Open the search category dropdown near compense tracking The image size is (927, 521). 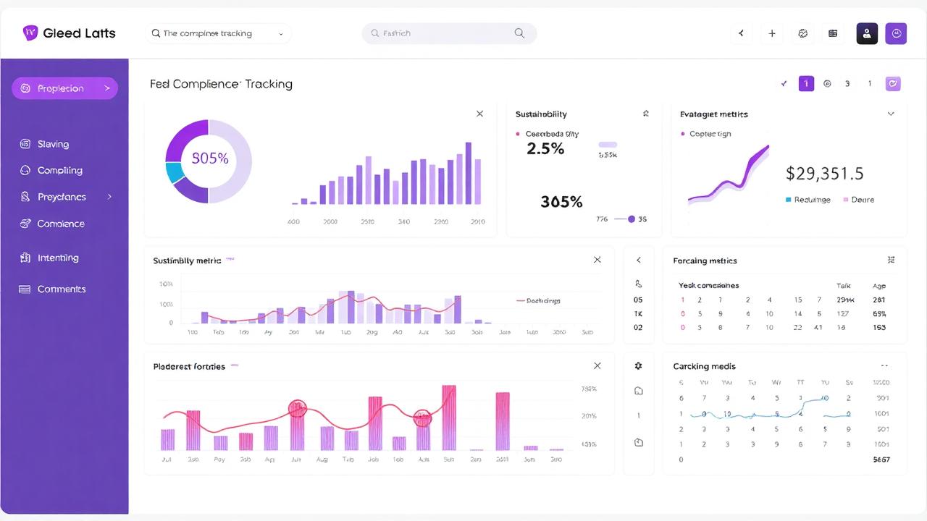(x=281, y=33)
